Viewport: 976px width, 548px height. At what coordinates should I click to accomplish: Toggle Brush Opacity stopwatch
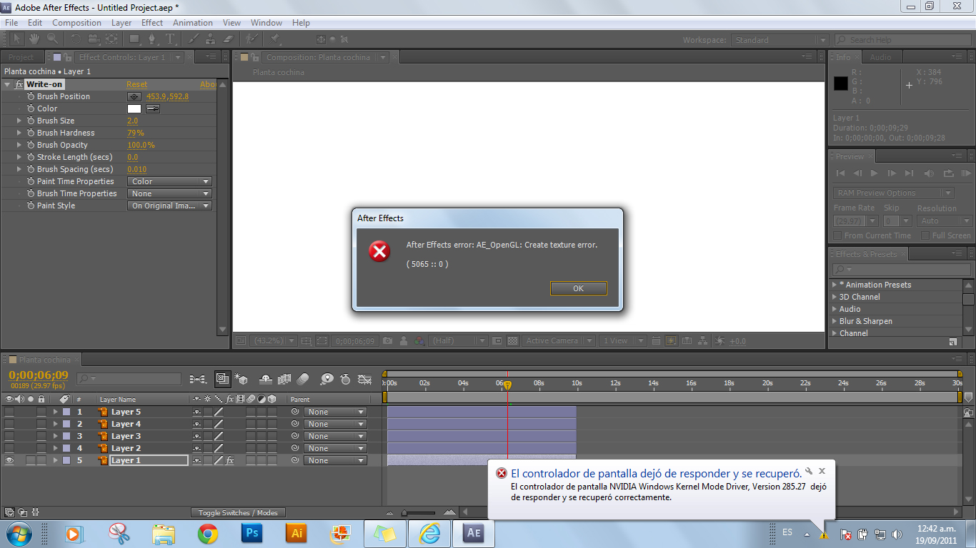click(x=31, y=145)
